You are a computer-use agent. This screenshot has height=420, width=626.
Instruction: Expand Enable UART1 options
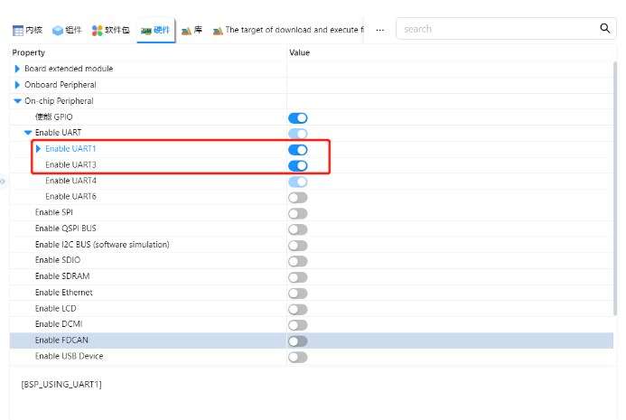pos(38,148)
